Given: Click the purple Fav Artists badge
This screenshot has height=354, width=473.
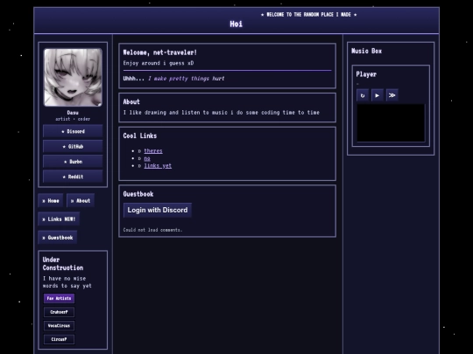Looking at the screenshot, I should (x=60, y=298).
